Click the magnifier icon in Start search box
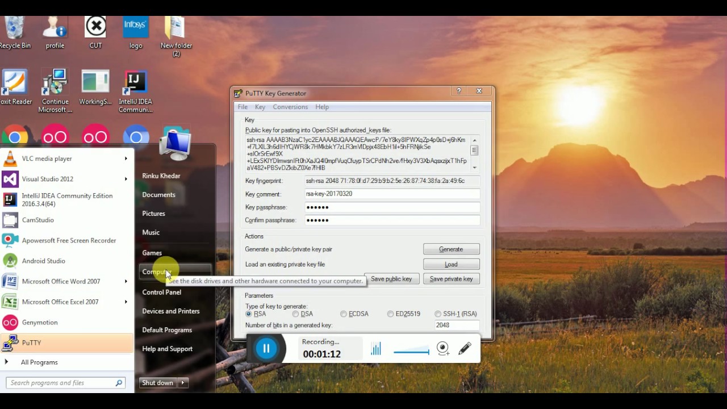 point(119,383)
